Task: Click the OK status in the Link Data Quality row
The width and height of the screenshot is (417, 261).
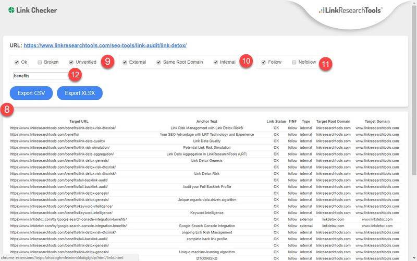Action: (x=276, y=141)
